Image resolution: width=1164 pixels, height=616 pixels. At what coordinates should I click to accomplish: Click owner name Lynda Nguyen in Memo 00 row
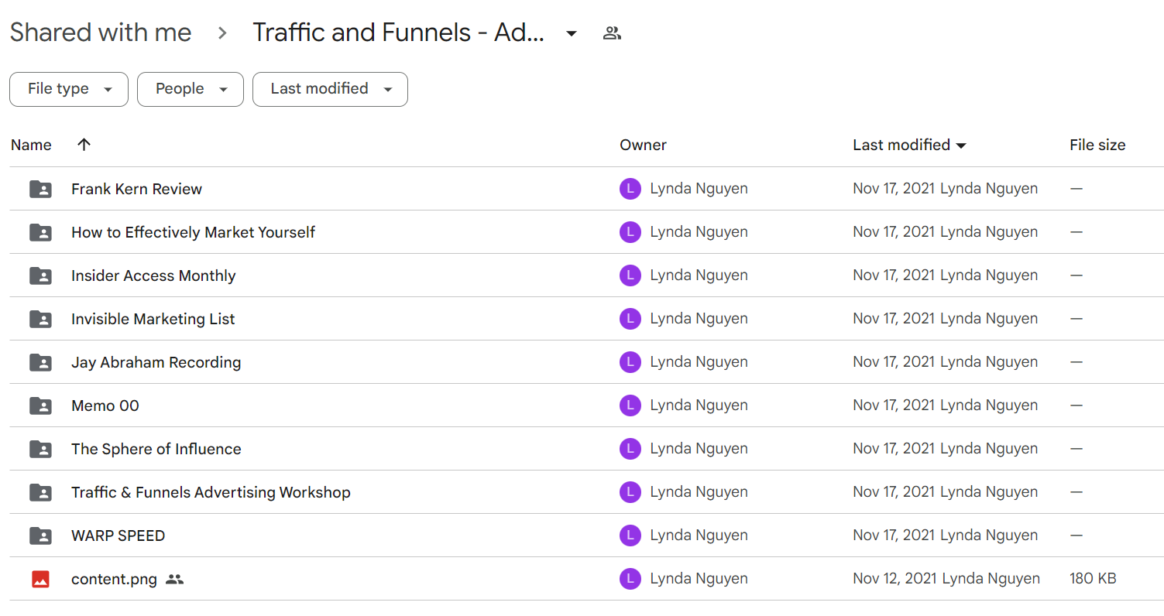[699, 406]
